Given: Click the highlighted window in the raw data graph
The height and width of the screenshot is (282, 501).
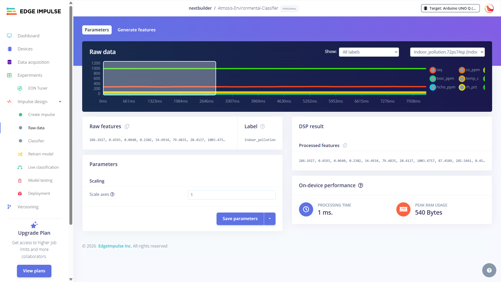Looking at the screenshot, I should pyautogui.click(x=159, y=78).
